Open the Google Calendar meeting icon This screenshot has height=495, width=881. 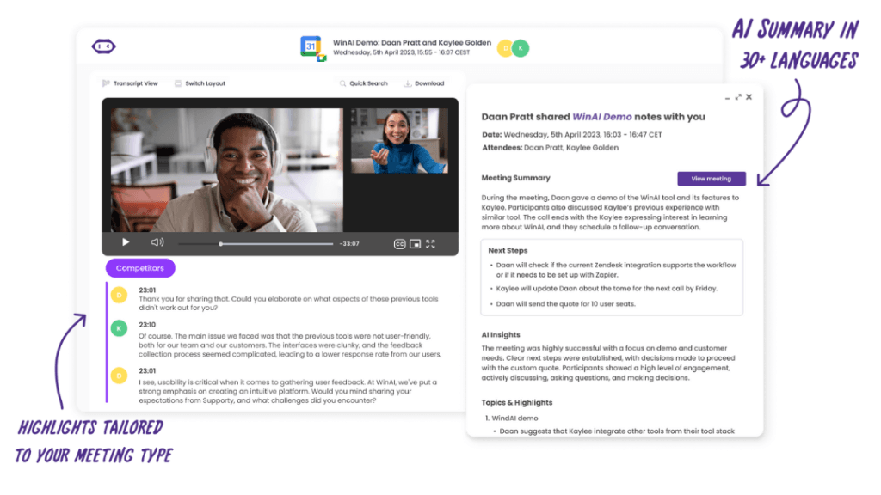pyautogui.click(x=313, y=48)
